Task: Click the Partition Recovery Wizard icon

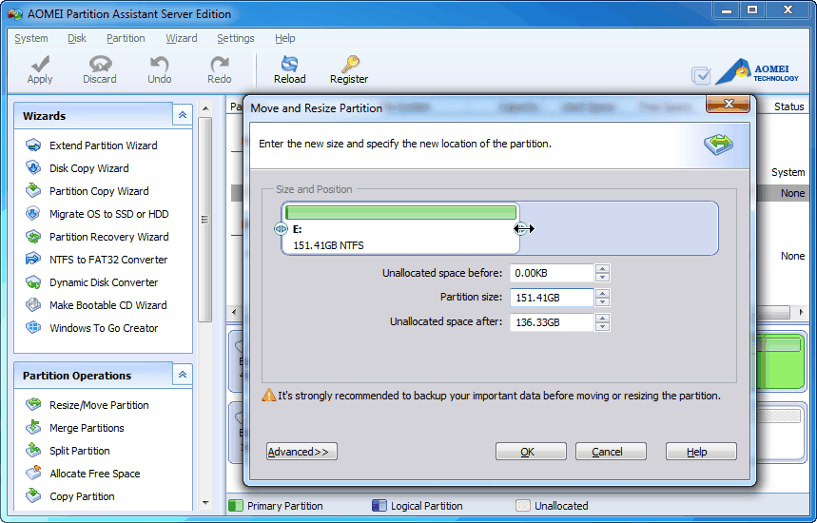Action: pos(33,237)
